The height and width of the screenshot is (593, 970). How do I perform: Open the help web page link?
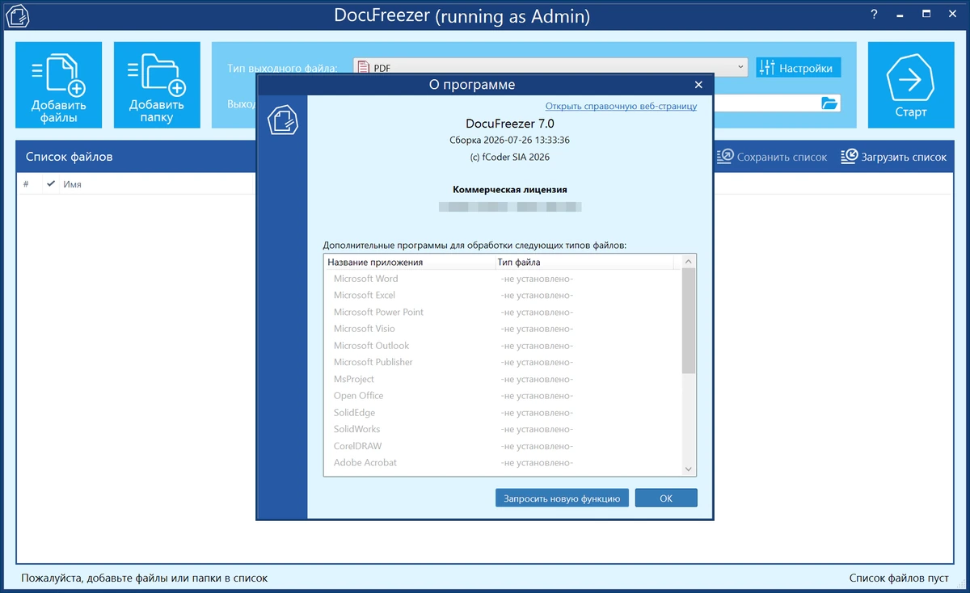[x=621, y=106]
